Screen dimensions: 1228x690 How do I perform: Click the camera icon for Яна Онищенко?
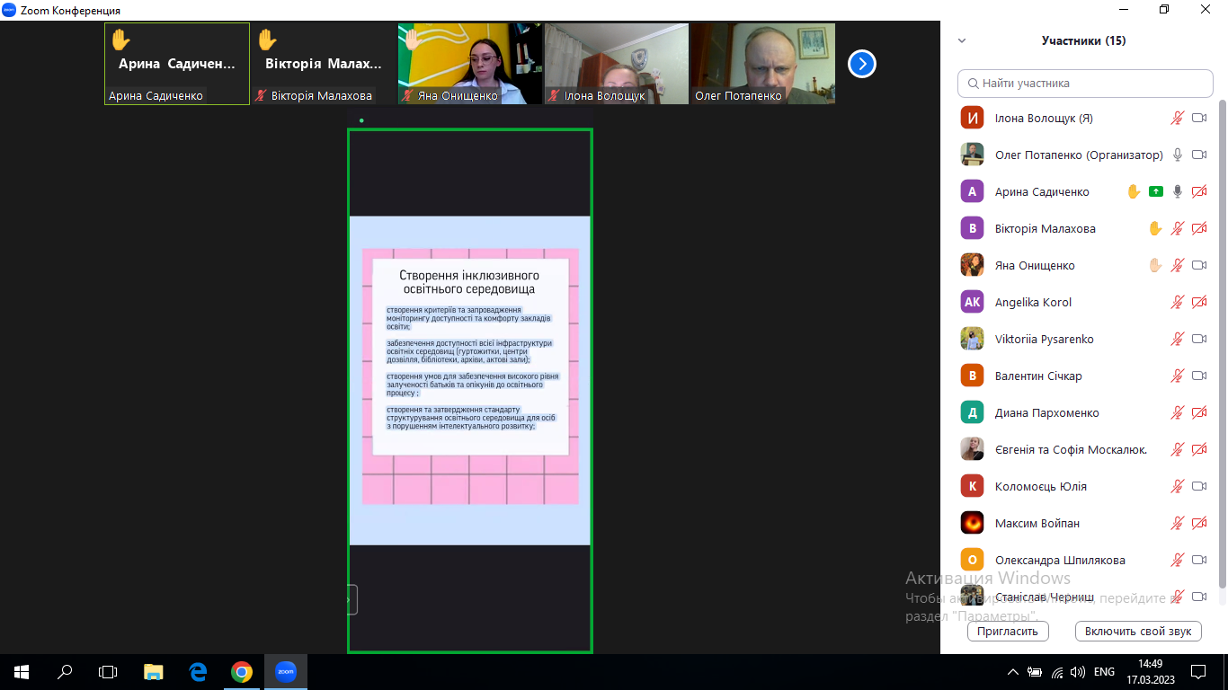click(x=1198, y=265)
